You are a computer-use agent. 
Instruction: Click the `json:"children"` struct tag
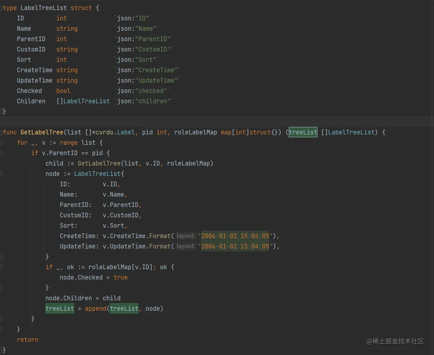pos(144,101)
